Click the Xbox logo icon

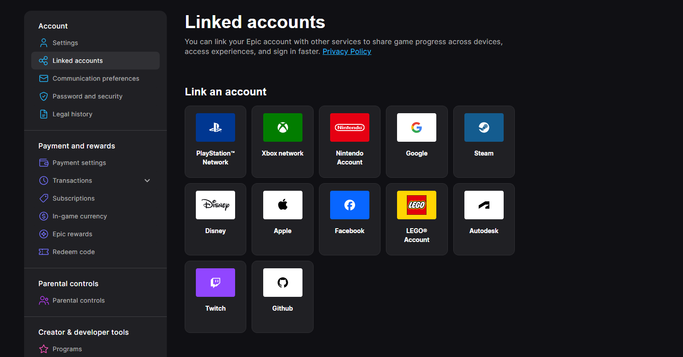[x=283, y=127]
